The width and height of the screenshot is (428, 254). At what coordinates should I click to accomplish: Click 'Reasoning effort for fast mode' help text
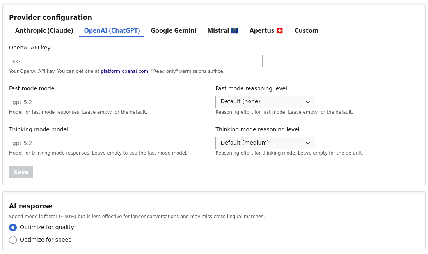coord(284,112)
